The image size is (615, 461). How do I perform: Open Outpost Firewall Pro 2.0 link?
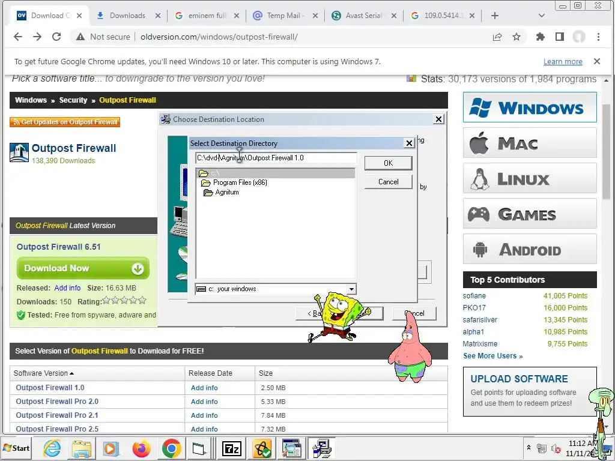click(57, 402)
